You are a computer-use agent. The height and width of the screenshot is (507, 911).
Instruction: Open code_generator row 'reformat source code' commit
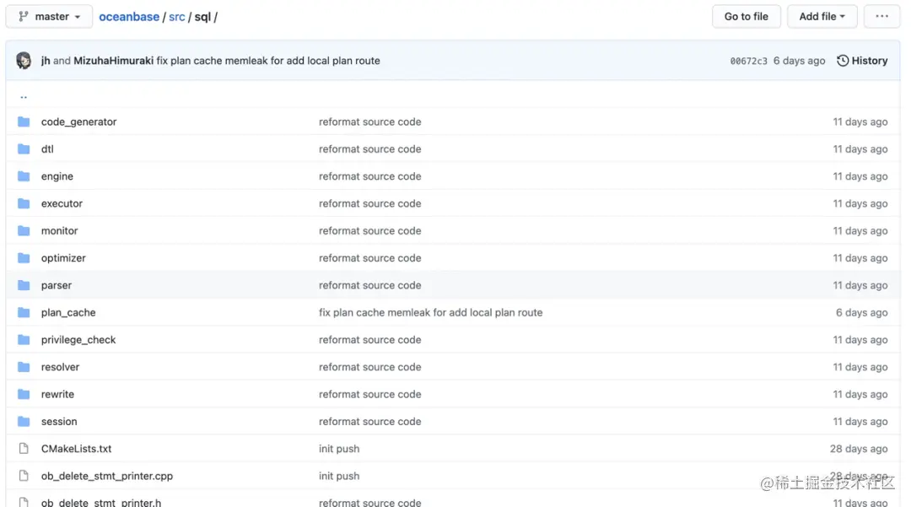pos(370,121)
